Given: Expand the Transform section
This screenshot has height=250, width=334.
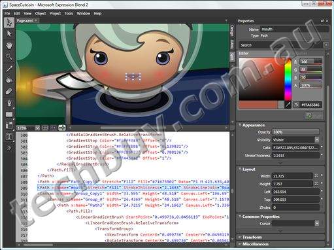Looking at the screenshot, I should point(240,237).
